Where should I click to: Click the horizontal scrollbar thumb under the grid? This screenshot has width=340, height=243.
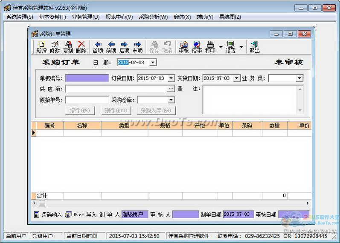tap(42, 203)
